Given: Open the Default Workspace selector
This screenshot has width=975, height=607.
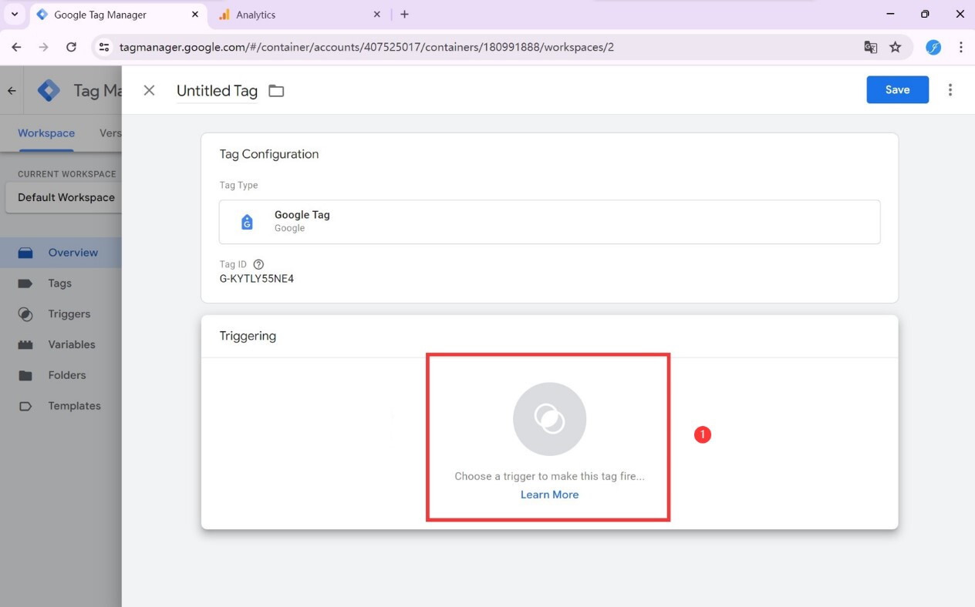Looking at the screenshot, I should [63, 197].
